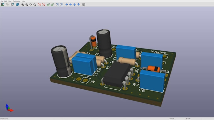Click the XYZ axis orientation gizmo

[x=9, y=108]
